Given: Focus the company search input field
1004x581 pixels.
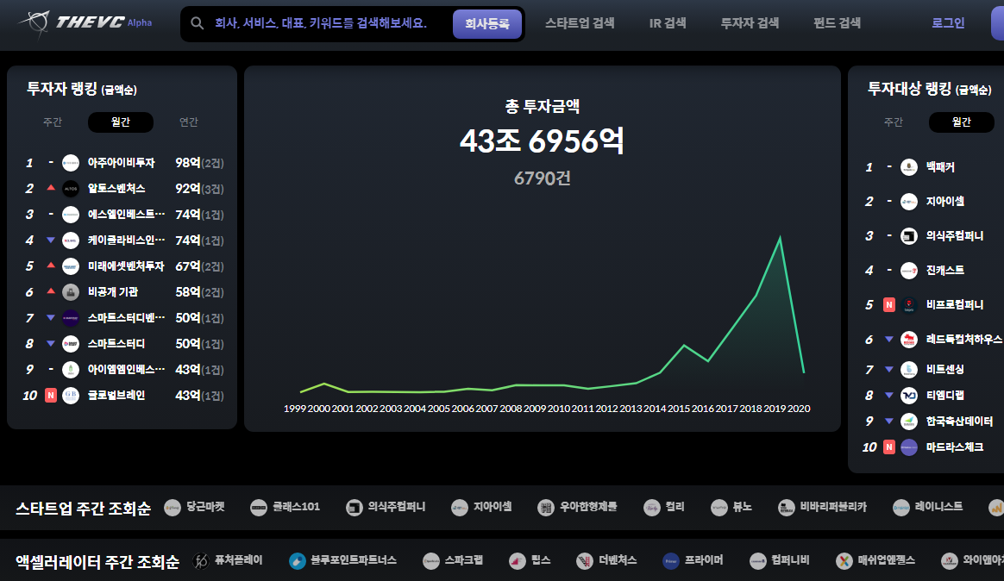Looking at the screenshot, I should (x=320, y=23).
